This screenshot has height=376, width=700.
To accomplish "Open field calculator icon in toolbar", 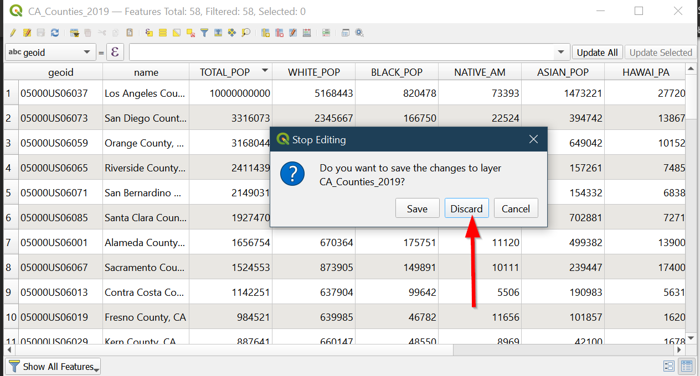I will [307, 33].
